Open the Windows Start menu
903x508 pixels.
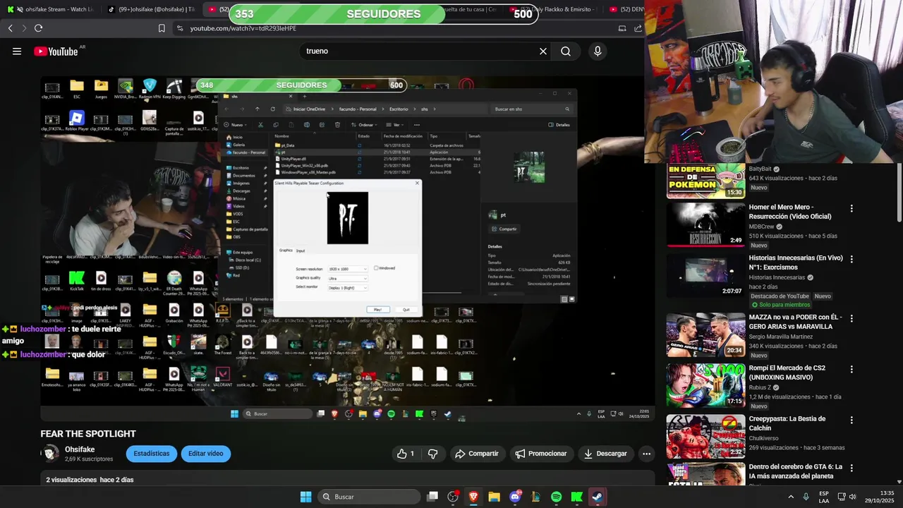tap(305, 497)
